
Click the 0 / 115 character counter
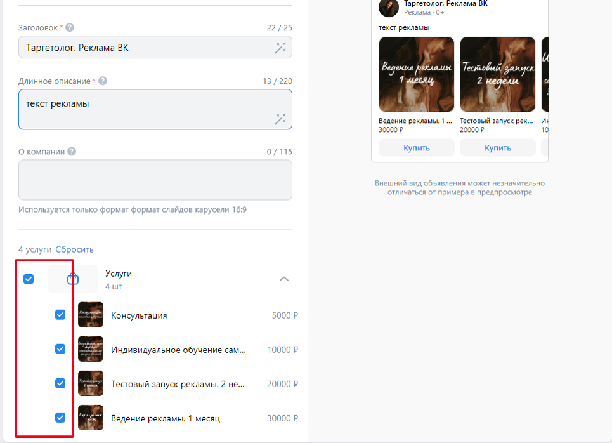tap(280, 152)
